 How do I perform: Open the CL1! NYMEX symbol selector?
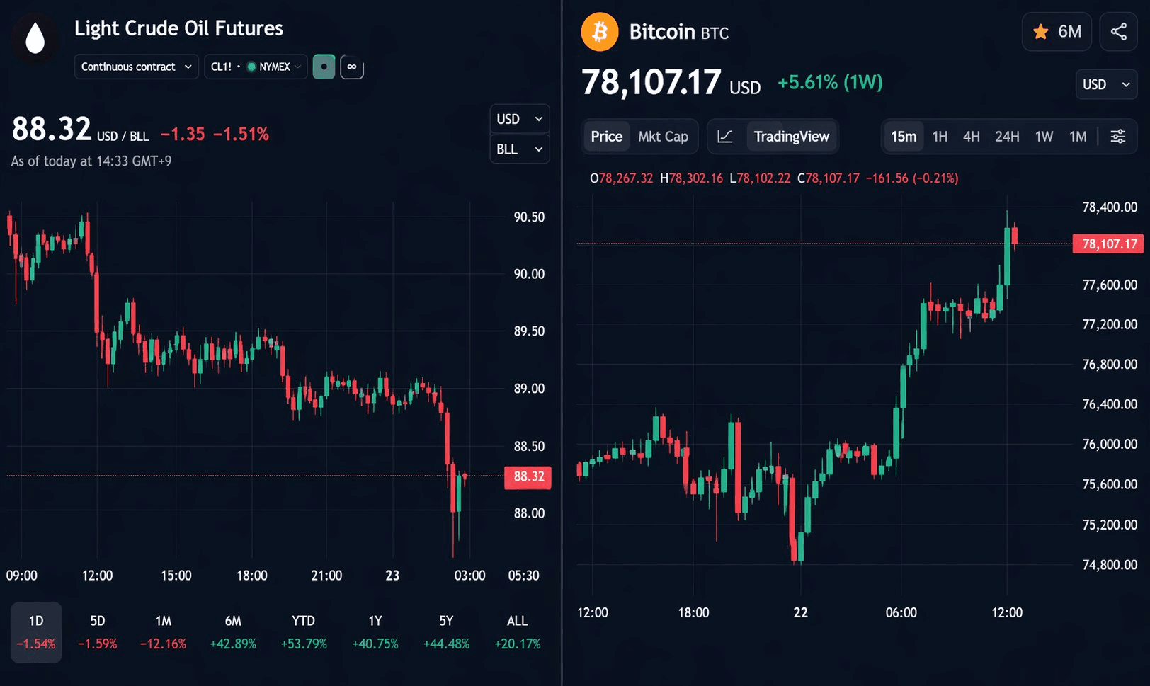pos(256,67)
